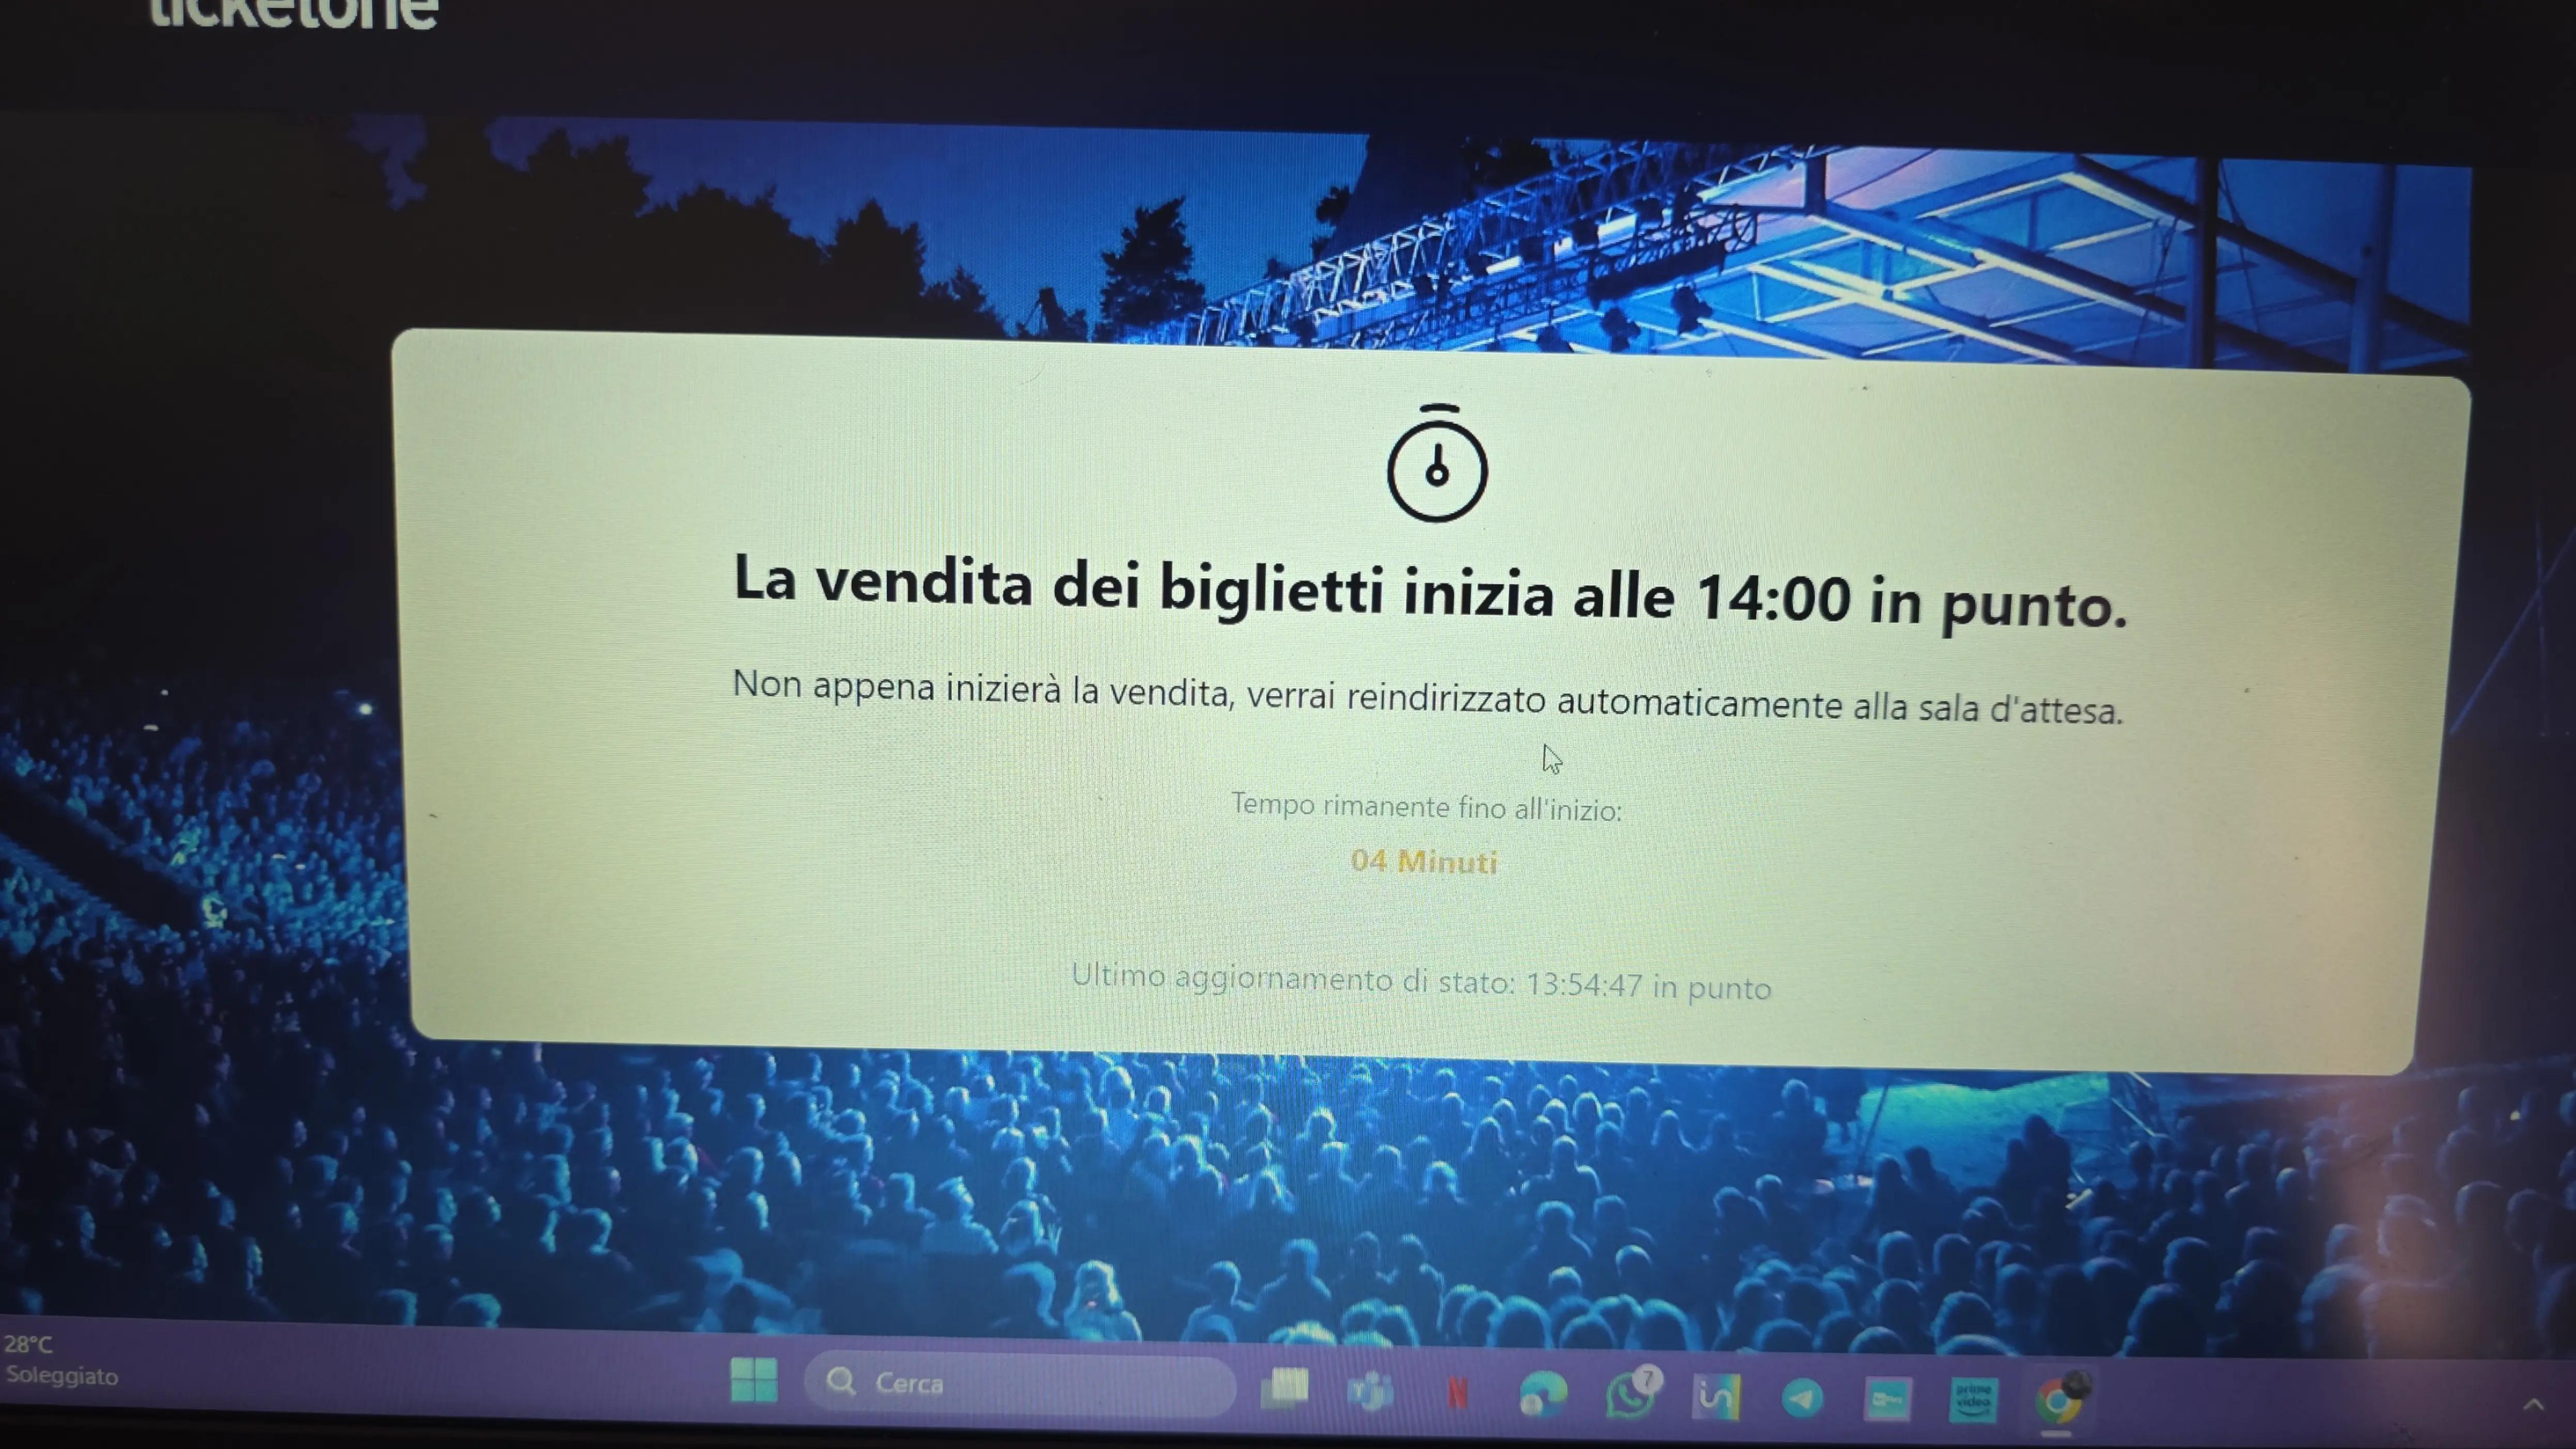
Task: Open File Explorer from the taskbar
Action: coord(1285,1388)
